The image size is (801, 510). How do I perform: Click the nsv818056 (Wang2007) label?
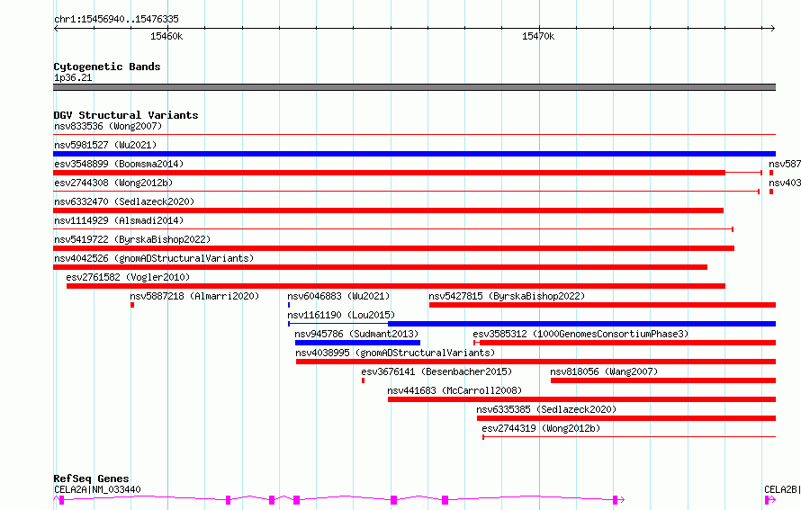coord(604,371)
